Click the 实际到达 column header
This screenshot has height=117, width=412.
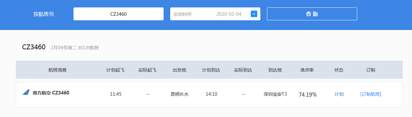(x=243, y=70)
